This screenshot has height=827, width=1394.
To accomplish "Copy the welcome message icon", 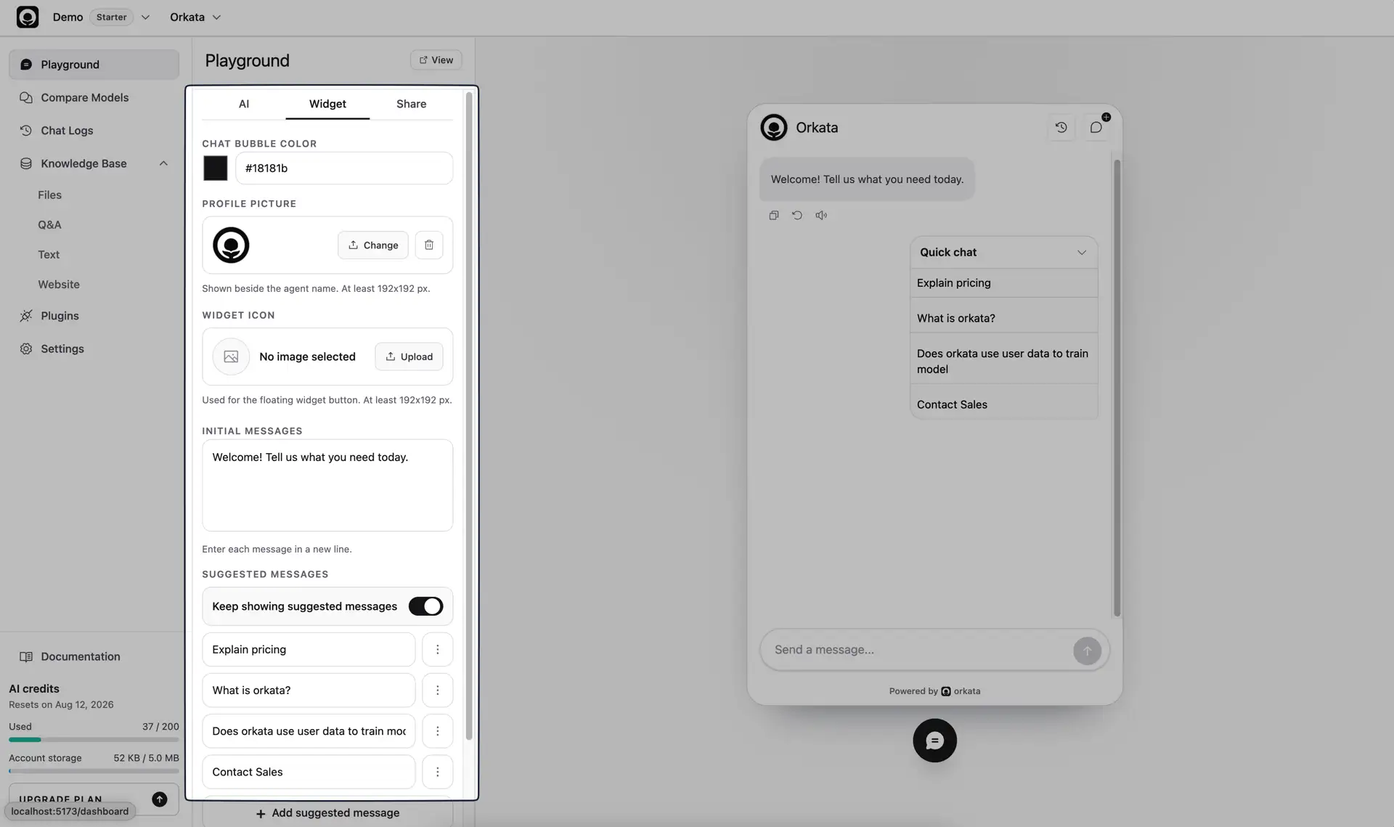I will [x=774, y=216].
